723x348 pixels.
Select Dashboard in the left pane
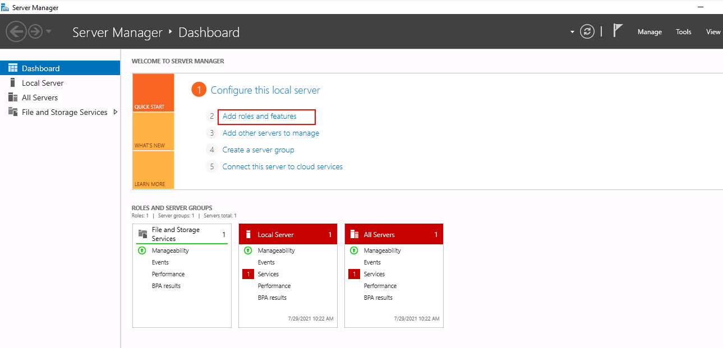tap(60, 68)
